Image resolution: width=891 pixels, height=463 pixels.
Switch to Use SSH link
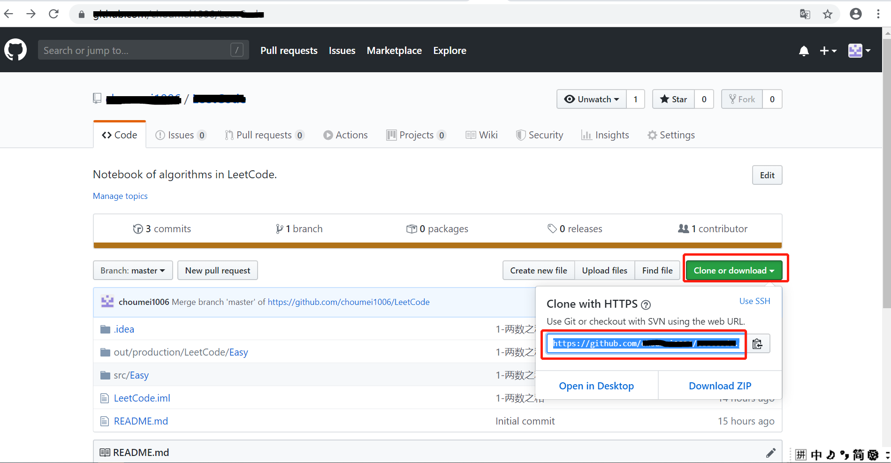click(755, 301)
